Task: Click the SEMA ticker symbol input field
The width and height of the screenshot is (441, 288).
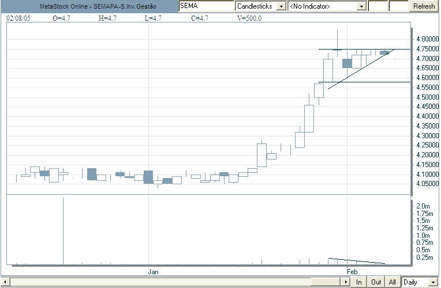Action: [207, 6]
